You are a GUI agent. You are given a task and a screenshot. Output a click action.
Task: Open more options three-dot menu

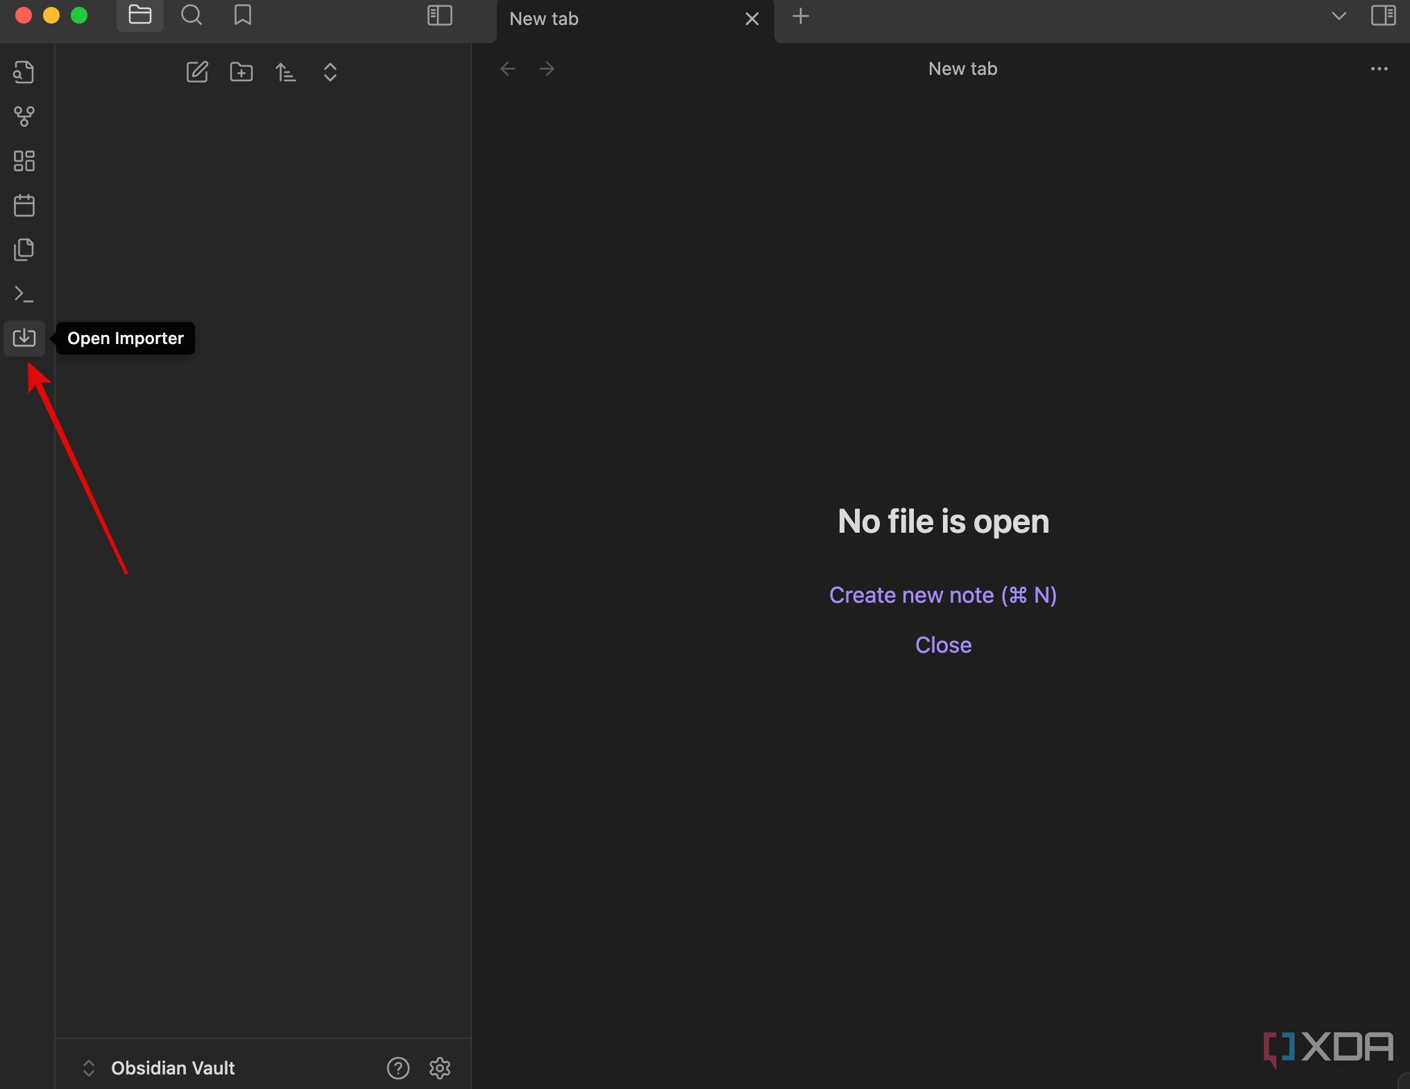click(1379, 69)
